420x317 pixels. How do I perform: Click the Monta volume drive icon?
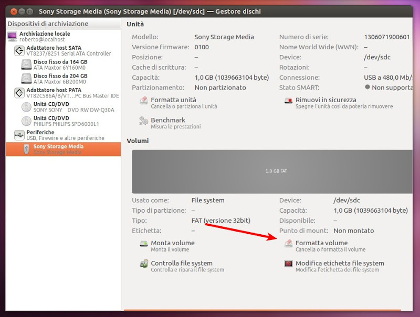[x=144, y=244]
